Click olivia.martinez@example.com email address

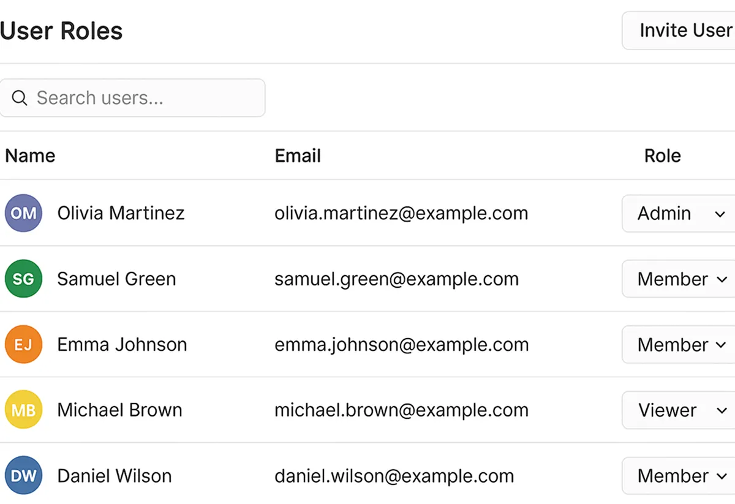[x=401, y=213]
